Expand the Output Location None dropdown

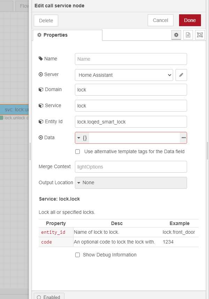tap(131, 182)
